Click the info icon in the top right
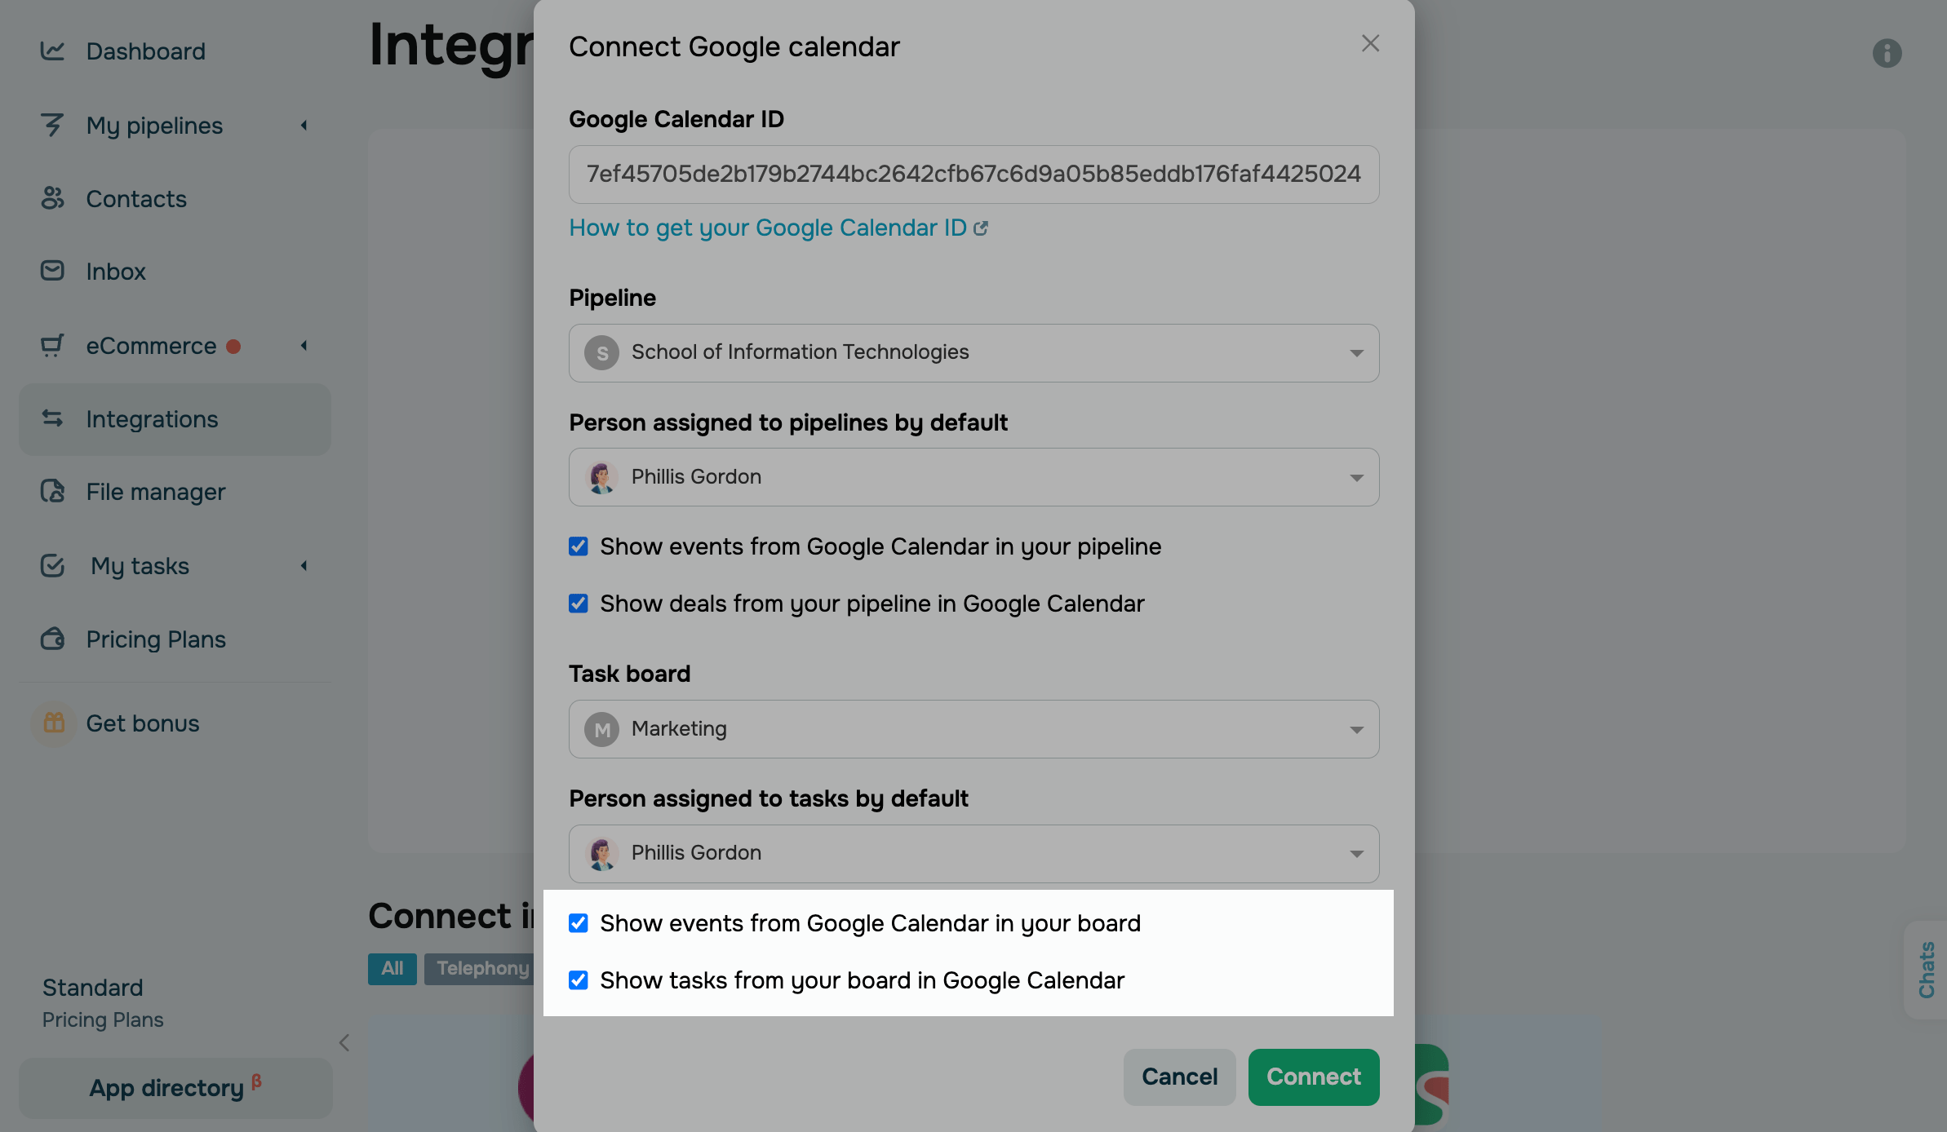This screenshot has height=1132, width=1947. [x=1887, y=53]
